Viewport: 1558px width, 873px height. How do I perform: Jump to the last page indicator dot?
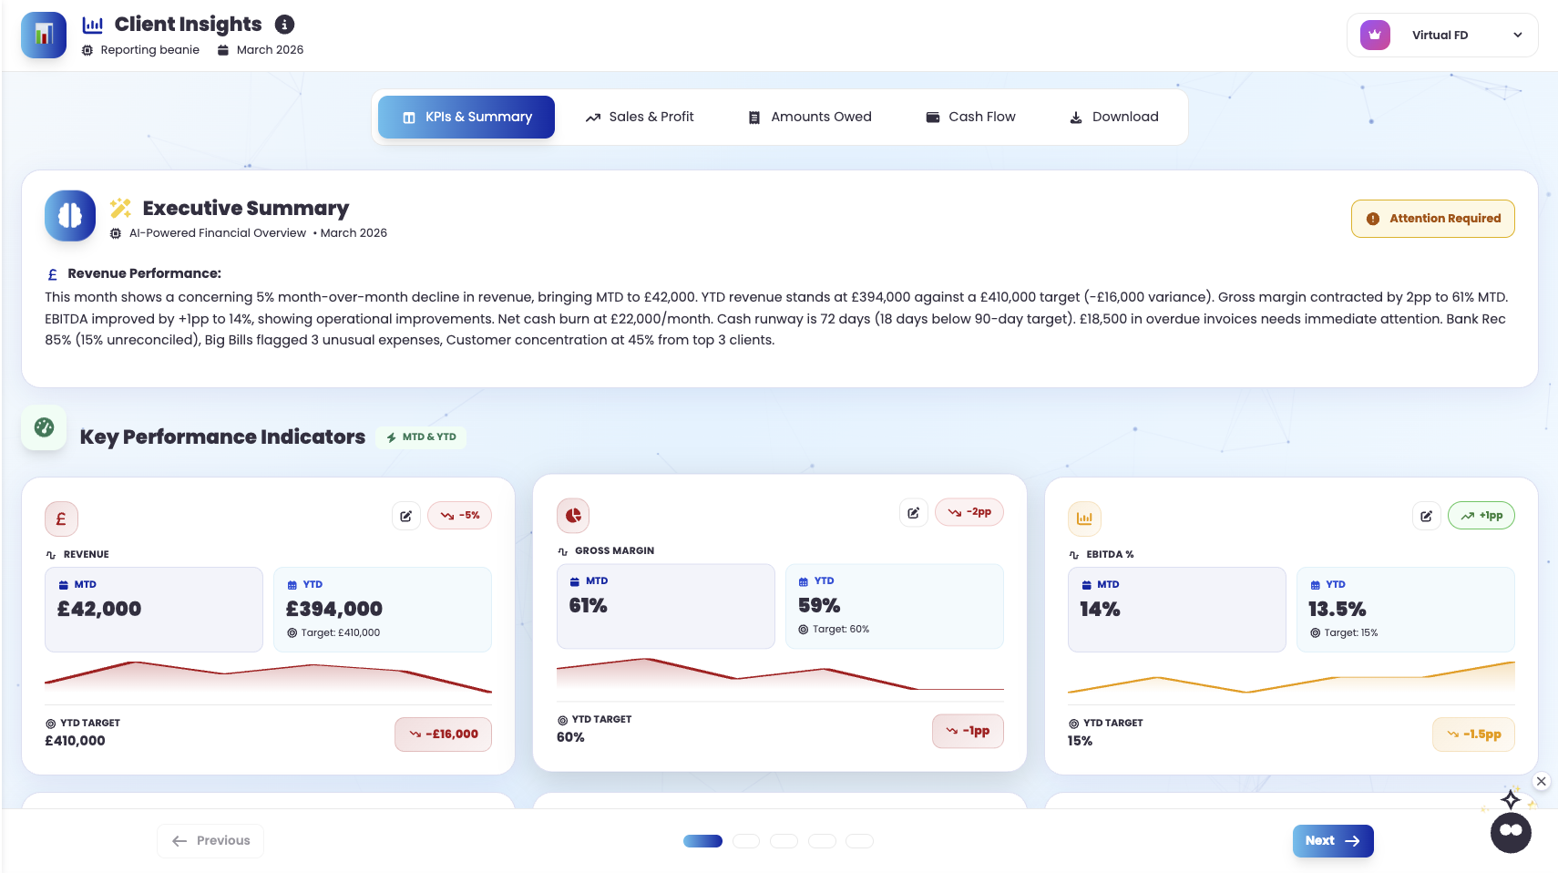pos(859,841)
